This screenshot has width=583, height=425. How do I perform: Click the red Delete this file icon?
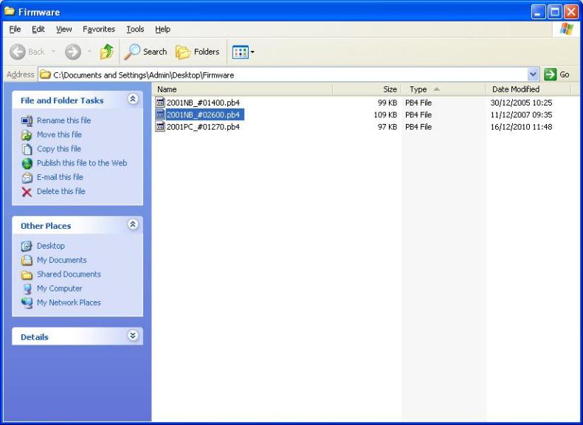(27, 192)
